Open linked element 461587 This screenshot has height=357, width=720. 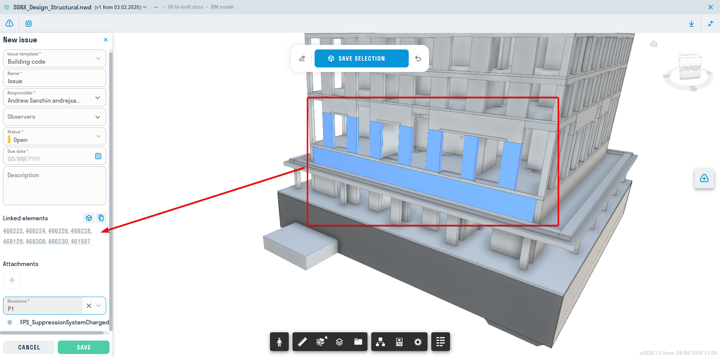point(81,242)
